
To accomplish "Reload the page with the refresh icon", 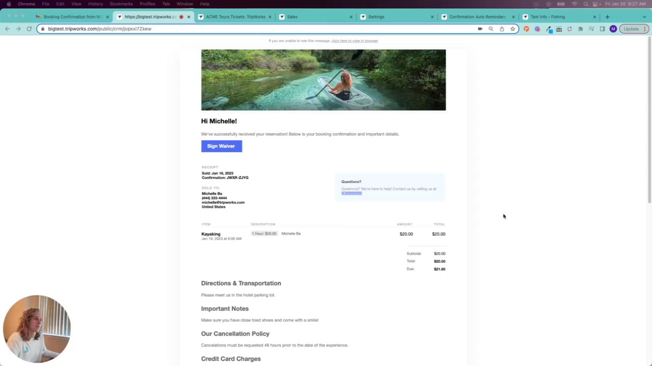I will click(29, 29).
